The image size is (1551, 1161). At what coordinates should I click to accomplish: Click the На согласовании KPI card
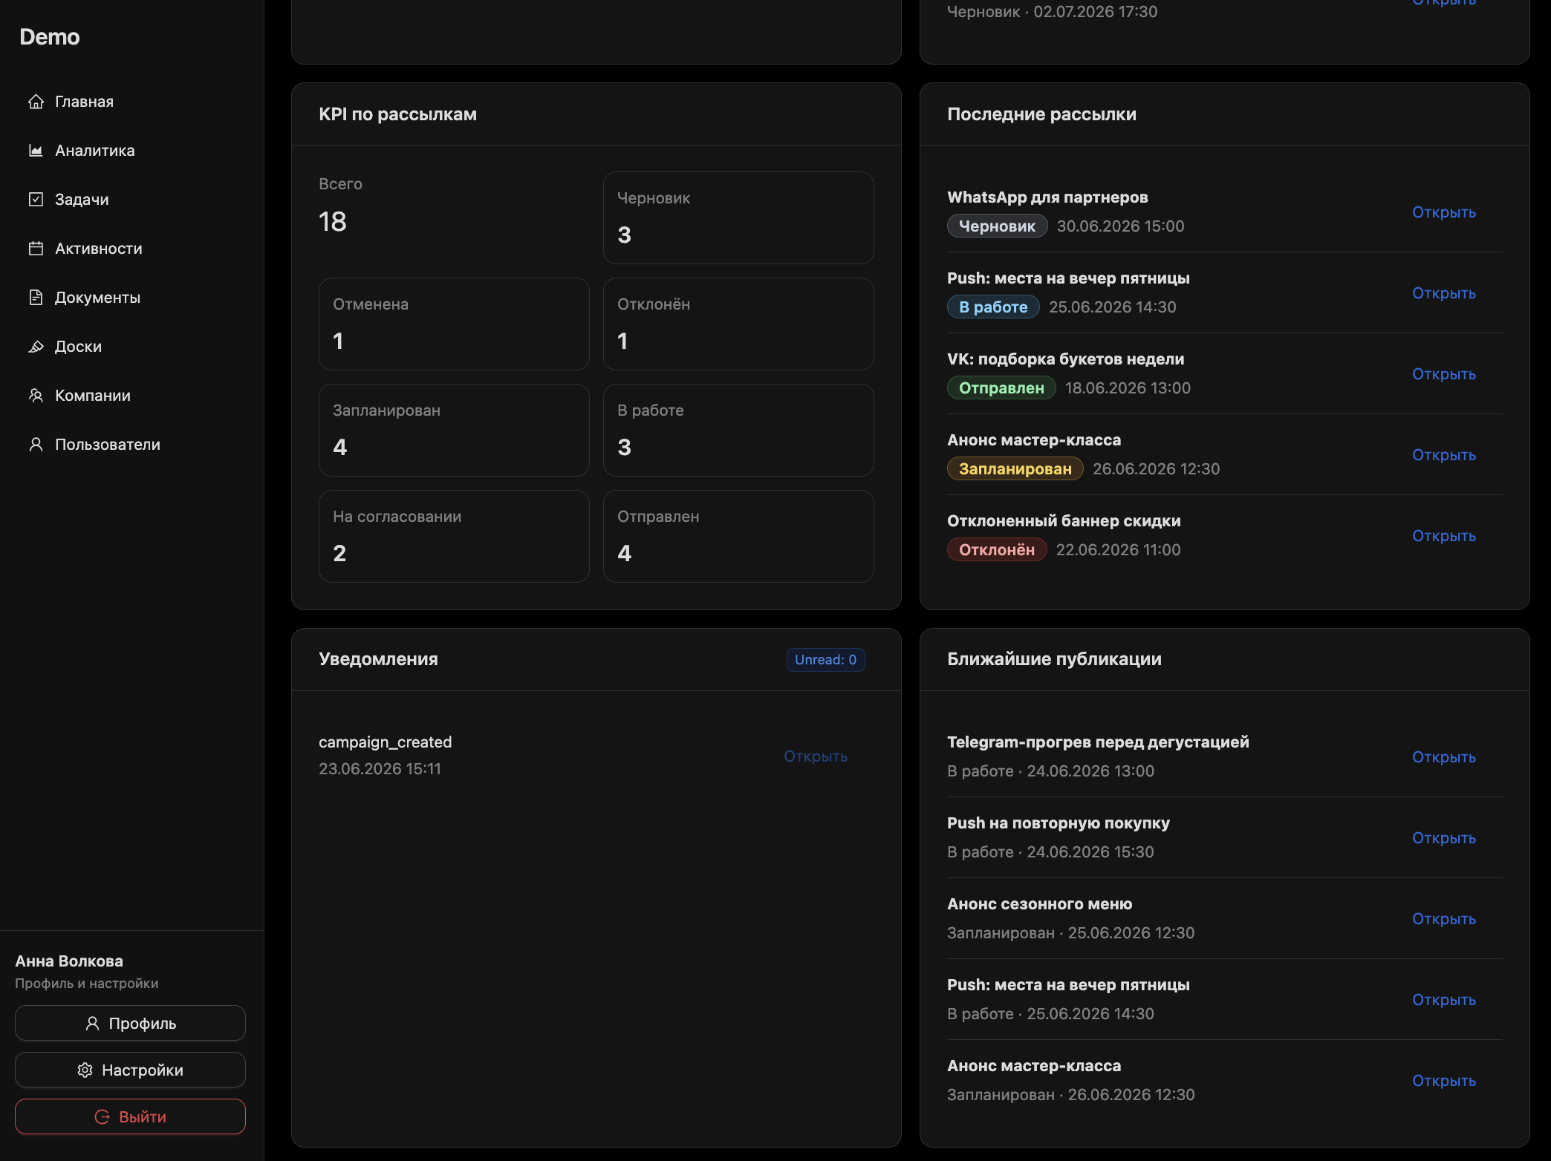click(454, 537)
